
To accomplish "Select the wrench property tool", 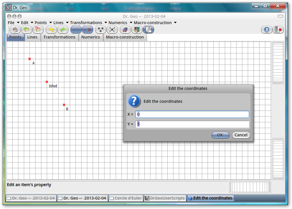I will coord(148,30).
